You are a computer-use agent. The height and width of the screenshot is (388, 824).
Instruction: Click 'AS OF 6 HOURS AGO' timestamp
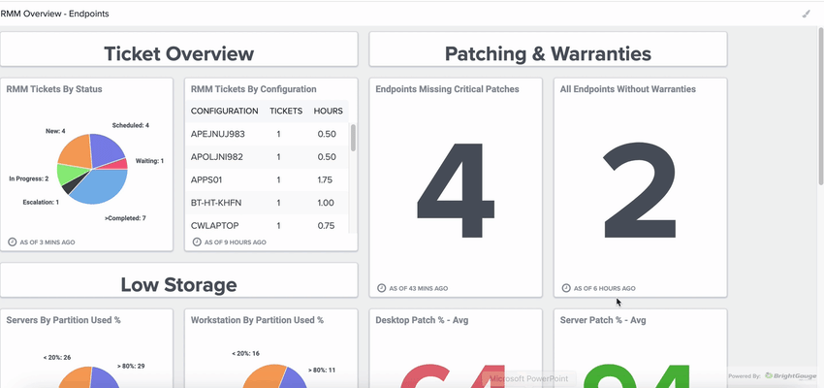pos(604,289)
